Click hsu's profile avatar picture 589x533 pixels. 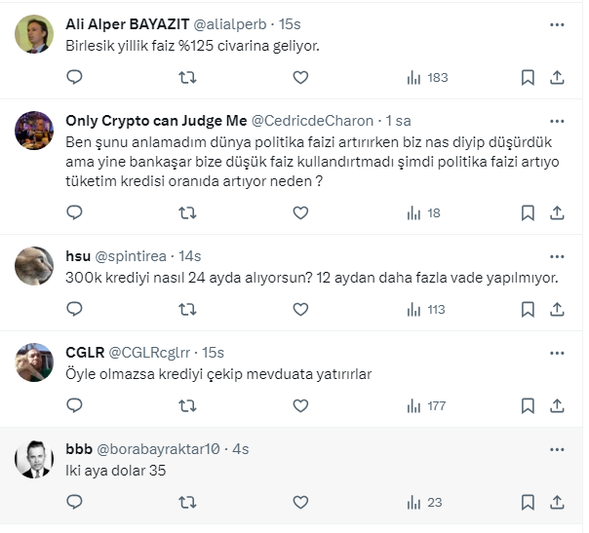(x=34, y=265)
